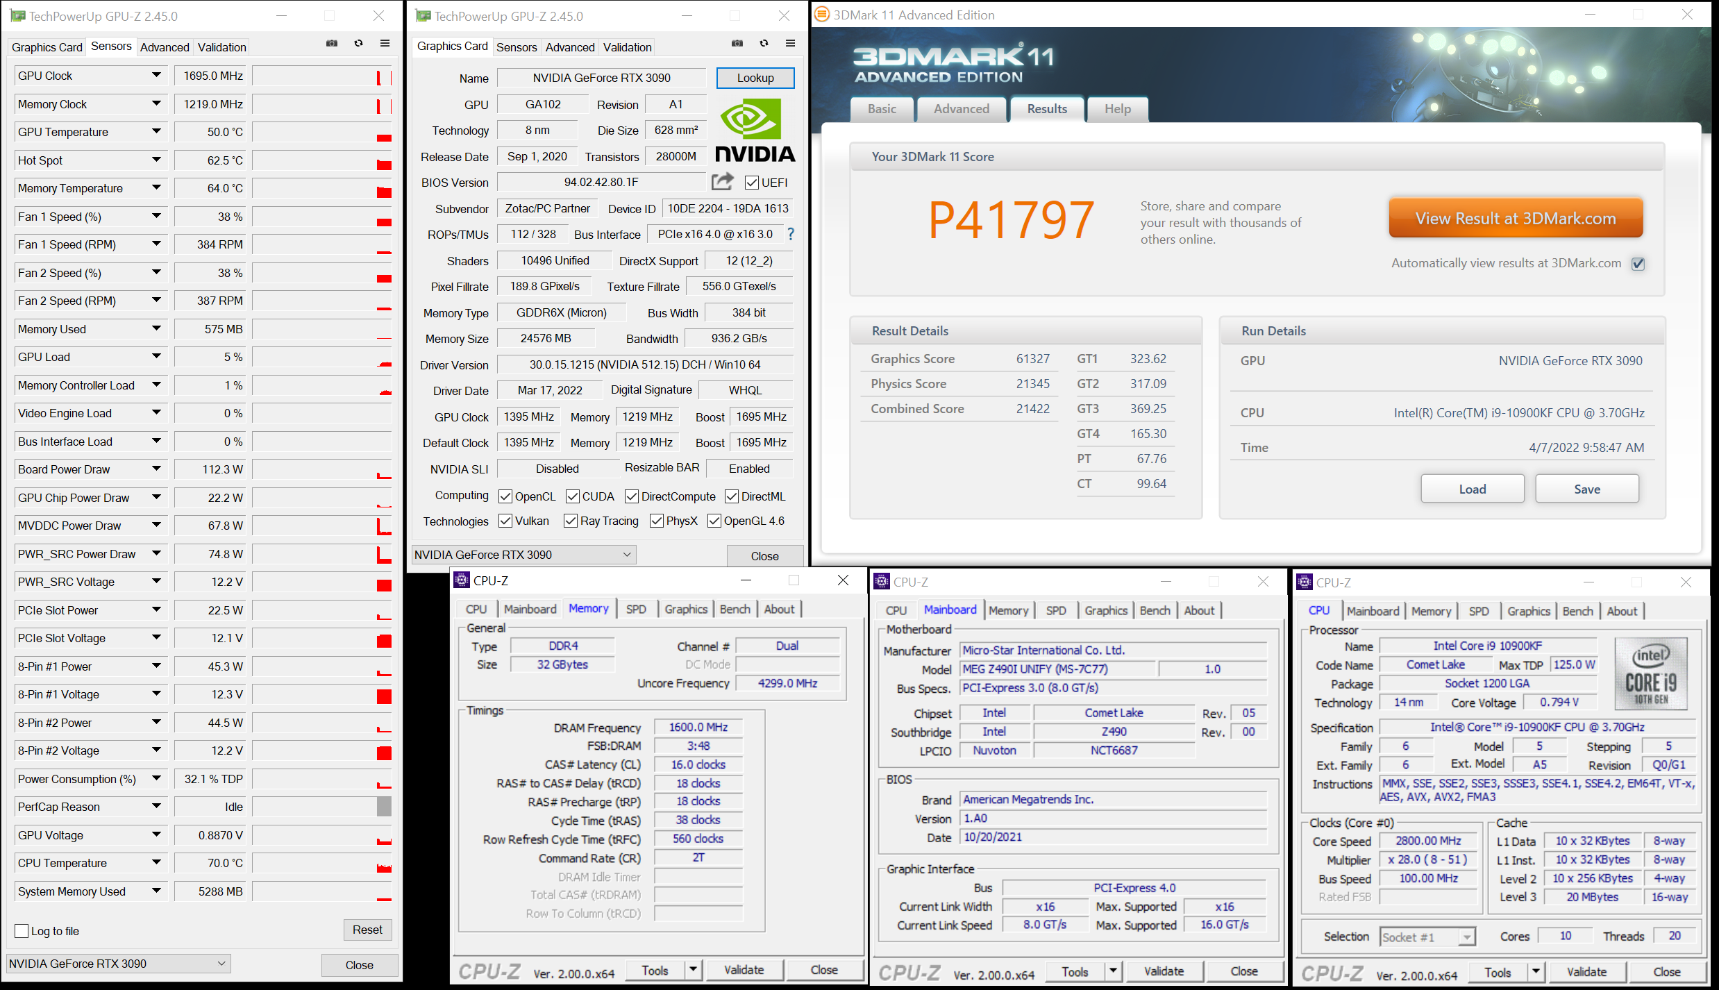The height and width of the screenshot is (990, 1719).
Task: Switch to Graphics tab in CPU-Z CPU window
Action: pyautogui.click(x=1528, y=611)
